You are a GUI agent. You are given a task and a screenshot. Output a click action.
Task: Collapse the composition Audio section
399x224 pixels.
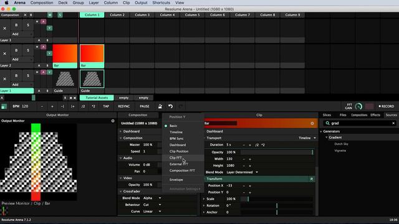(120, 158)
